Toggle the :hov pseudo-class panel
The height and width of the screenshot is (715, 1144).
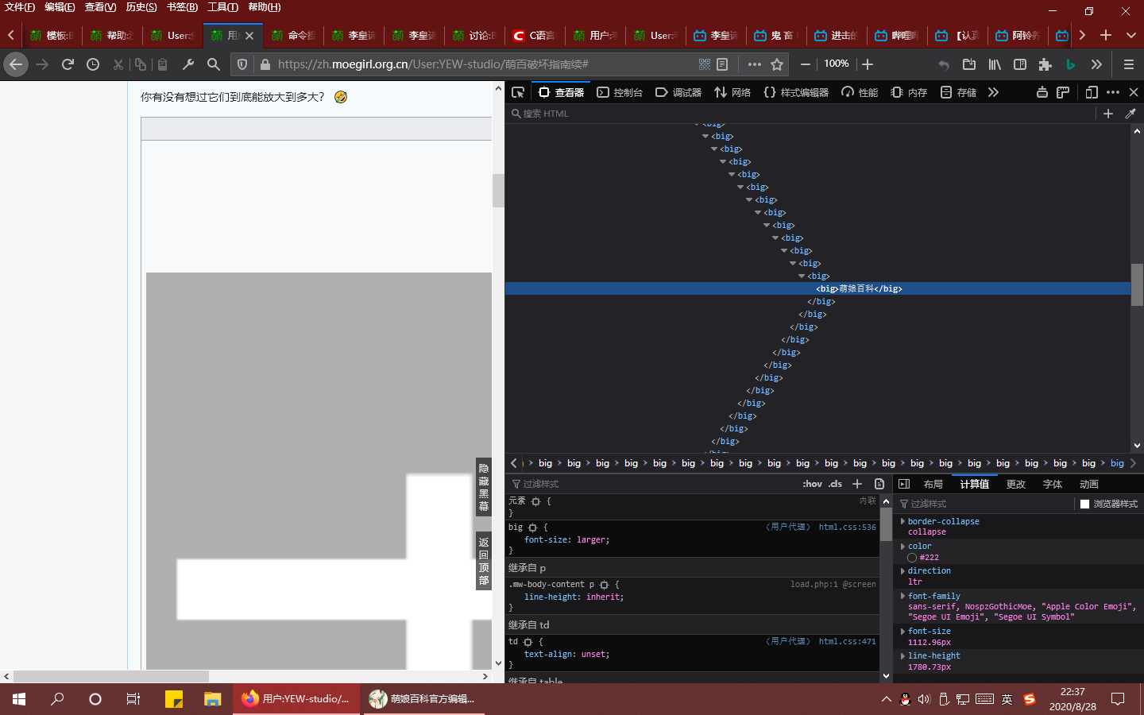812,484
